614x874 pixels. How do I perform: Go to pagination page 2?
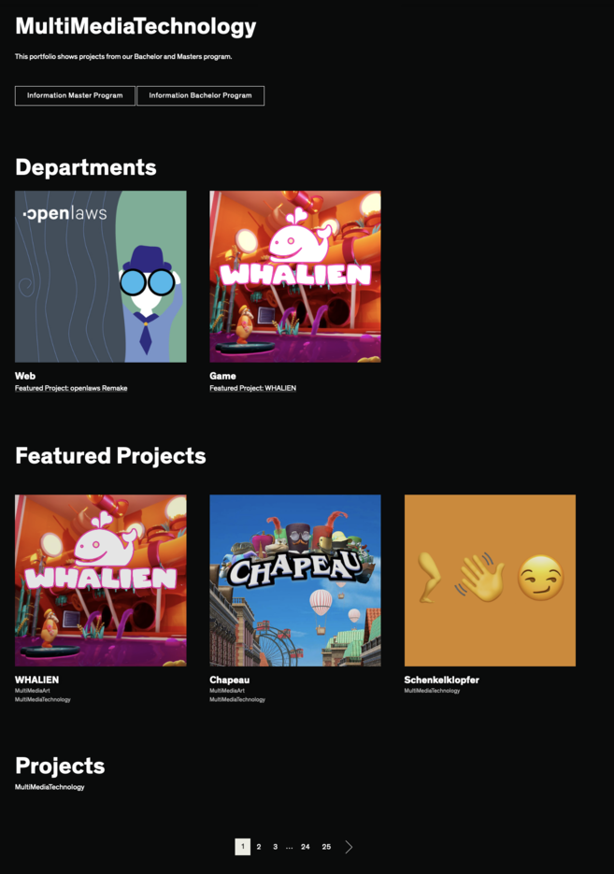[259, 847]
